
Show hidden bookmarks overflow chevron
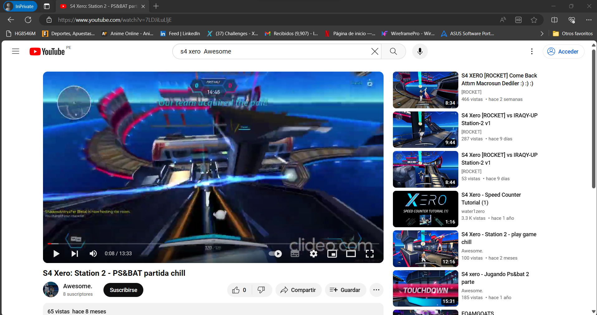pyautogui.click(x=542, y=34)
